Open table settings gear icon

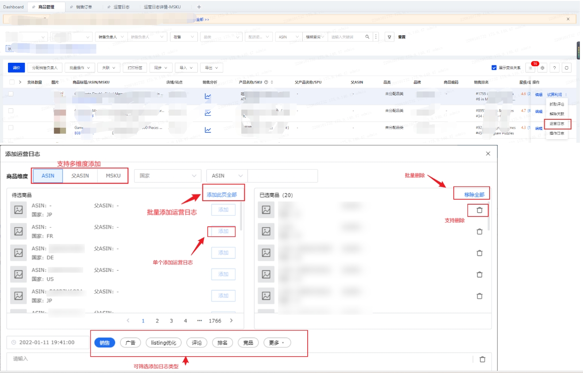click(x=542, y=68)
